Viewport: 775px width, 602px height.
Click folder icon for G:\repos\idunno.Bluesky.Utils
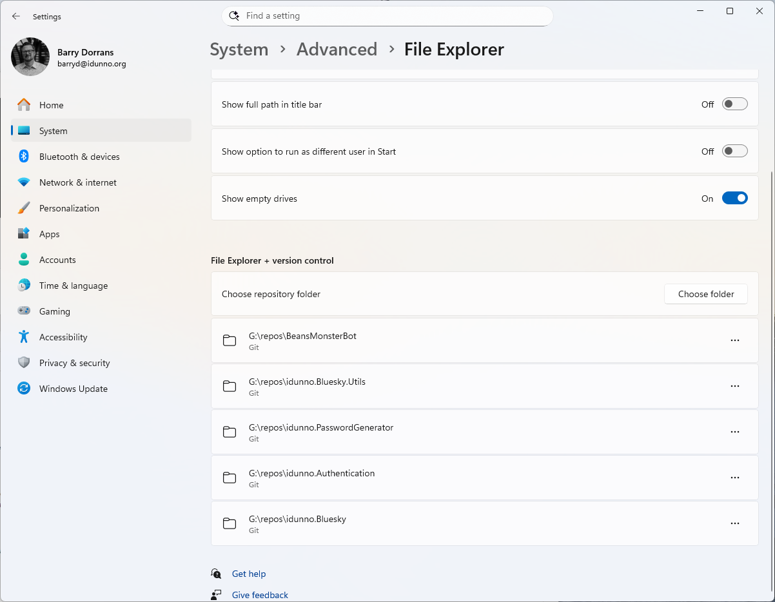point(230,386)
